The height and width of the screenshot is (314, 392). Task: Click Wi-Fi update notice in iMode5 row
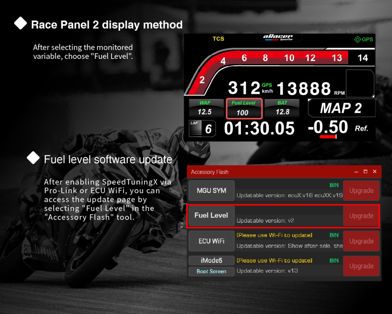(274, 261)
